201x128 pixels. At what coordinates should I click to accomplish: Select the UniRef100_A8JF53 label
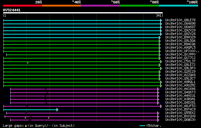coord(180,106)
